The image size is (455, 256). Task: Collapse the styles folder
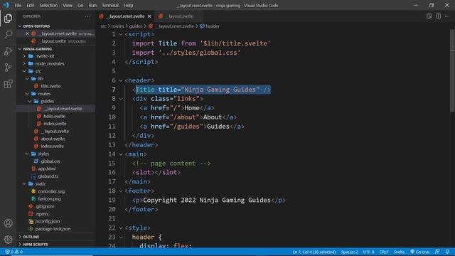point(27,154)
